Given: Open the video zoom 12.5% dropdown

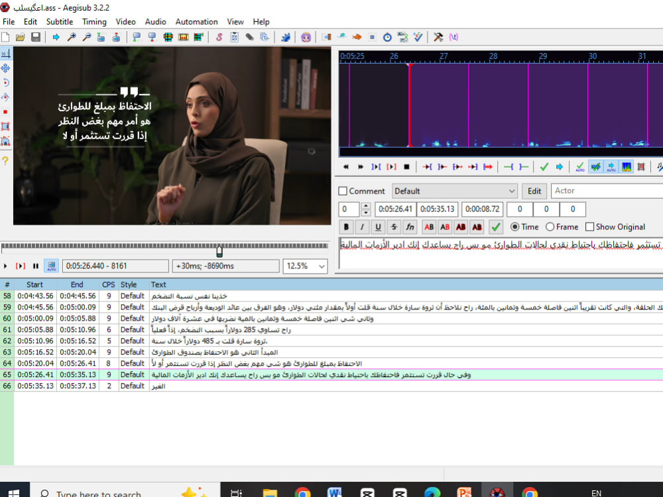Looking at the screenshot, I should [305, 266].
